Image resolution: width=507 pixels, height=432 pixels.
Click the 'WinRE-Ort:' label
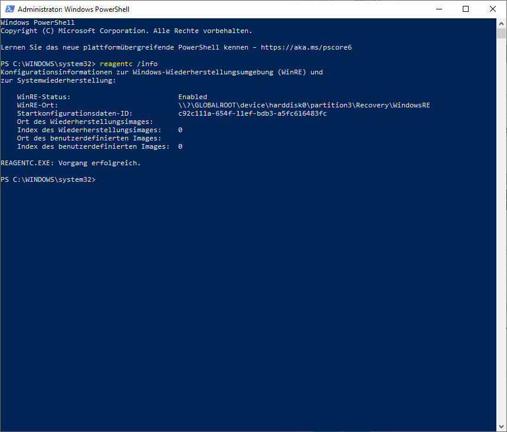(x=38, y=105)
